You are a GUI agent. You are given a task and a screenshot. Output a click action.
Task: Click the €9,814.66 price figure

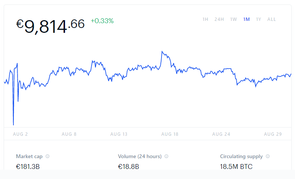tap(50, 26)
